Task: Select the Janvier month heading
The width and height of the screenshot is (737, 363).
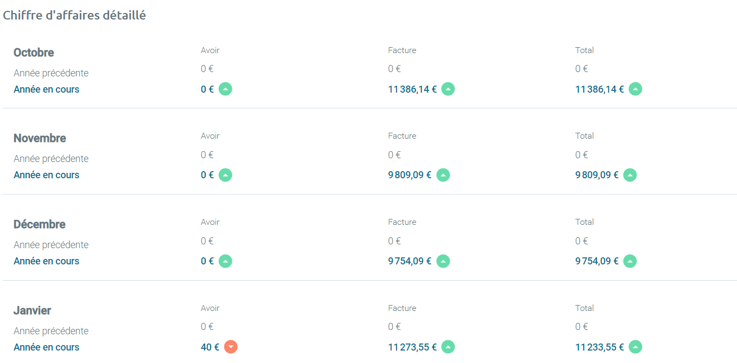Action: [x=33, y=310]
